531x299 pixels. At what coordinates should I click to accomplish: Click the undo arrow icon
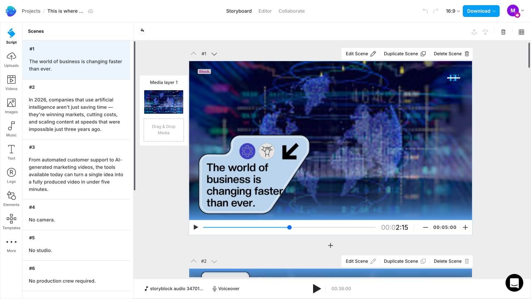(425, 11)
